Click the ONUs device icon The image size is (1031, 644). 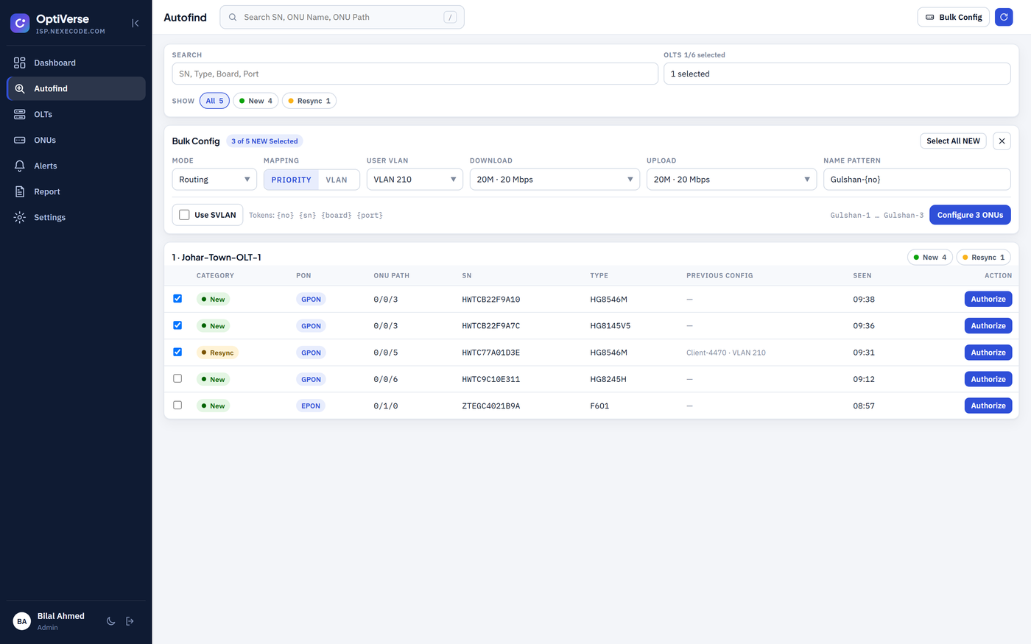point(20,141)
